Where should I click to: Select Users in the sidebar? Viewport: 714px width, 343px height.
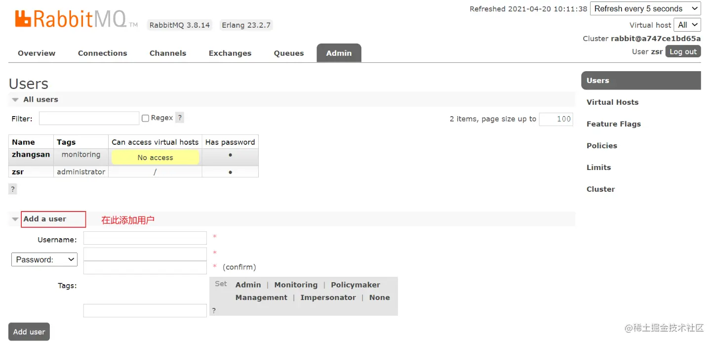(x=641, y=81)
